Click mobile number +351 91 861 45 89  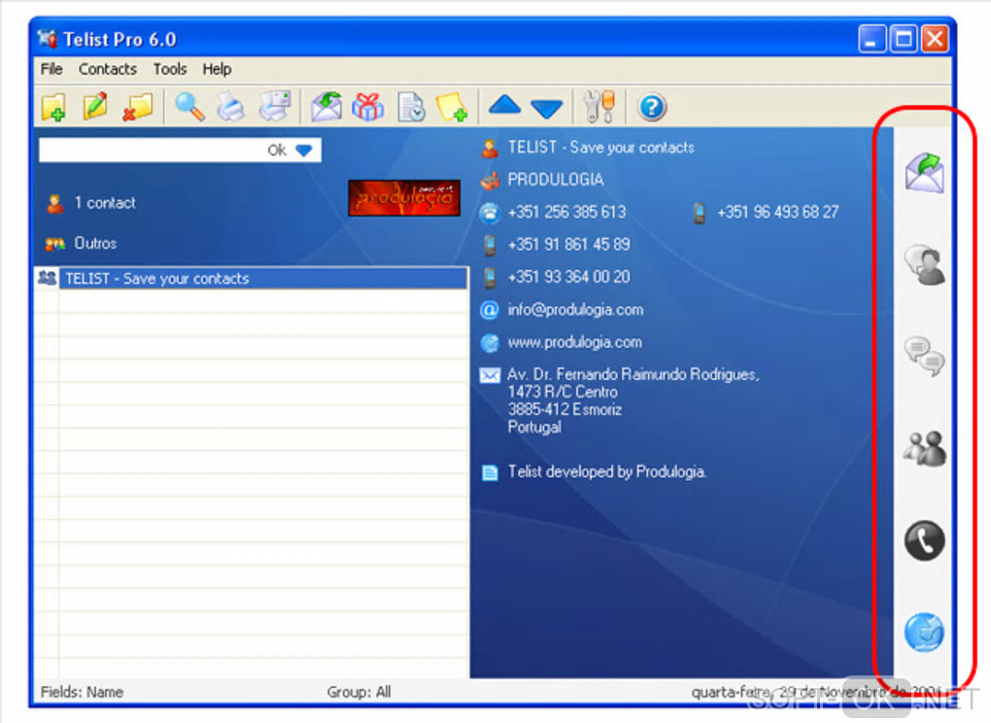click(x=568, y=245)
